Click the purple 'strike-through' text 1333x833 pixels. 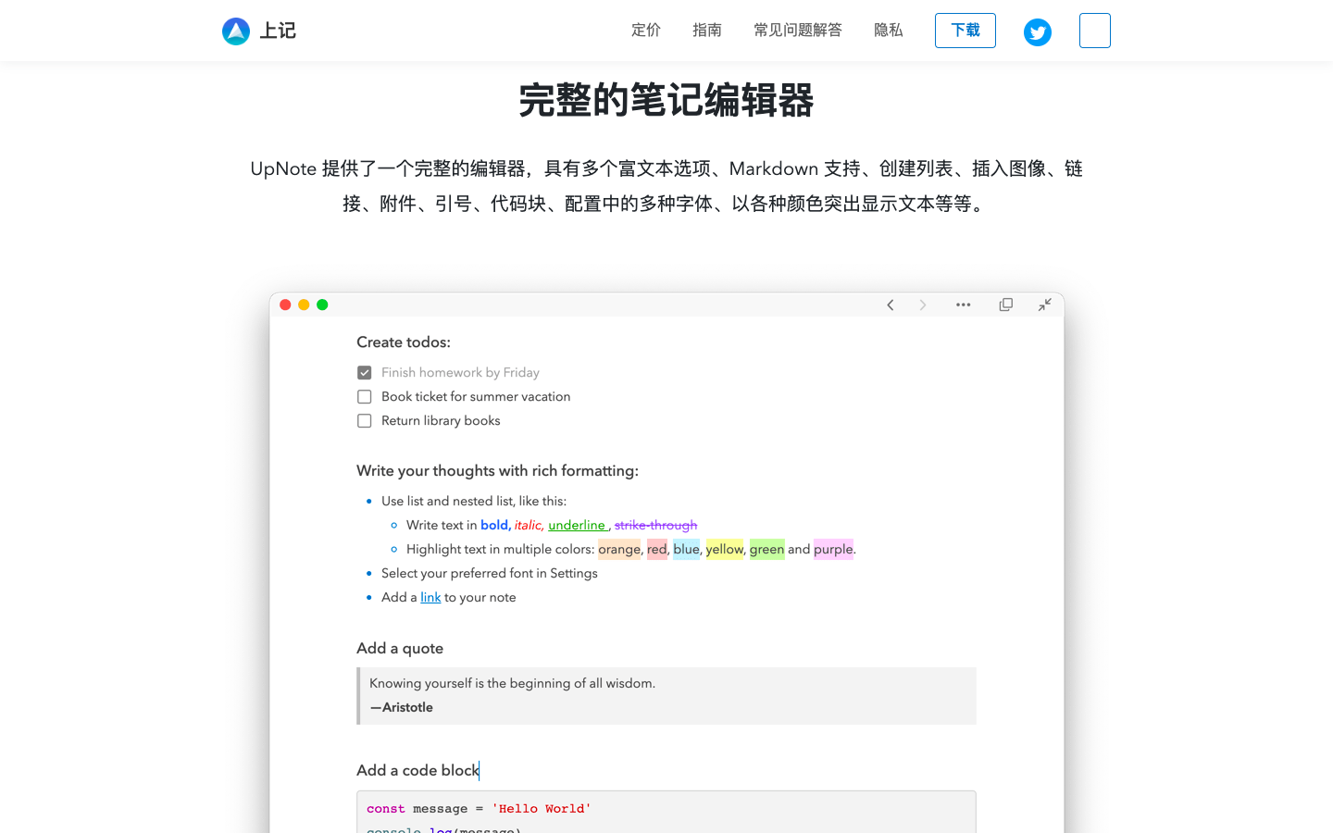pos(655,525)
